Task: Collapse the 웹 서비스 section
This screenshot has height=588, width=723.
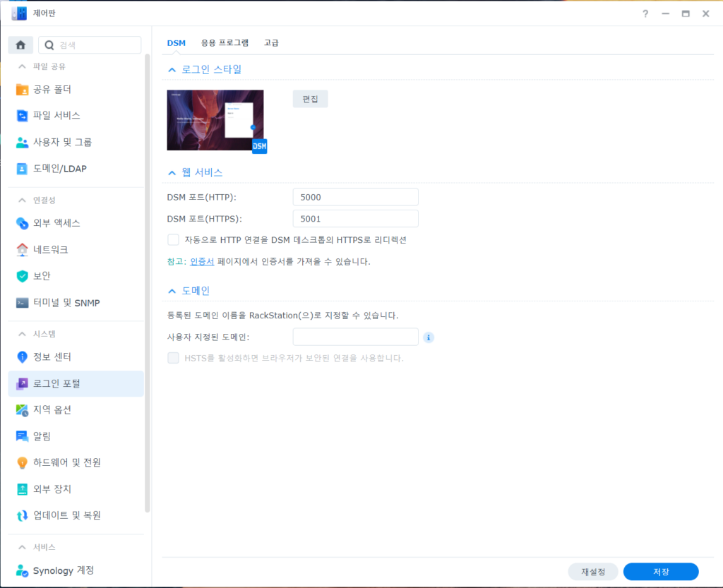Action: 171,173
